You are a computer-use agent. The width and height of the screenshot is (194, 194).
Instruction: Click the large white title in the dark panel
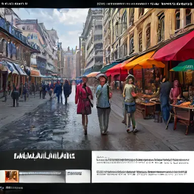(x=44, y=156)
